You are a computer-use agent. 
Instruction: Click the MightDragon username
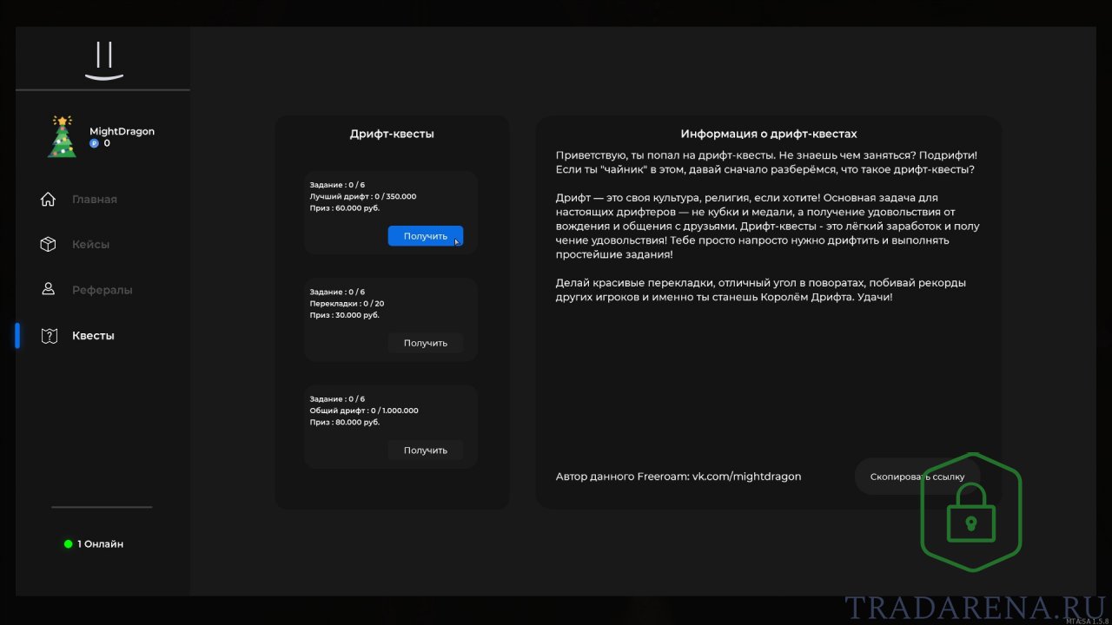pos(122,131)
